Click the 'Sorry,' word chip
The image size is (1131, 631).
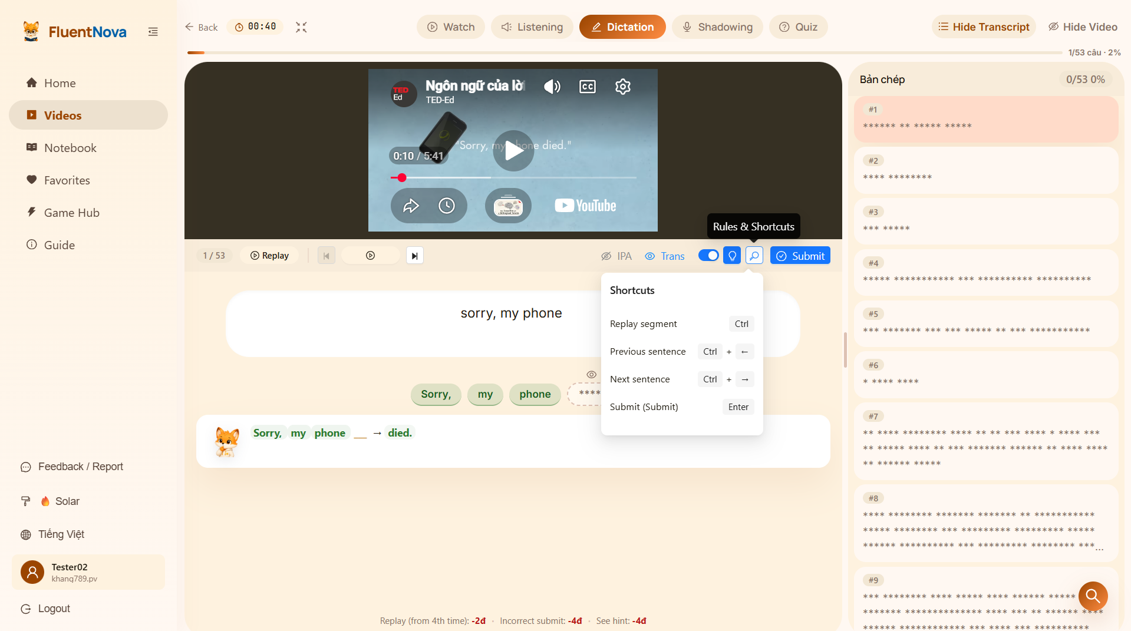[436, 394]
